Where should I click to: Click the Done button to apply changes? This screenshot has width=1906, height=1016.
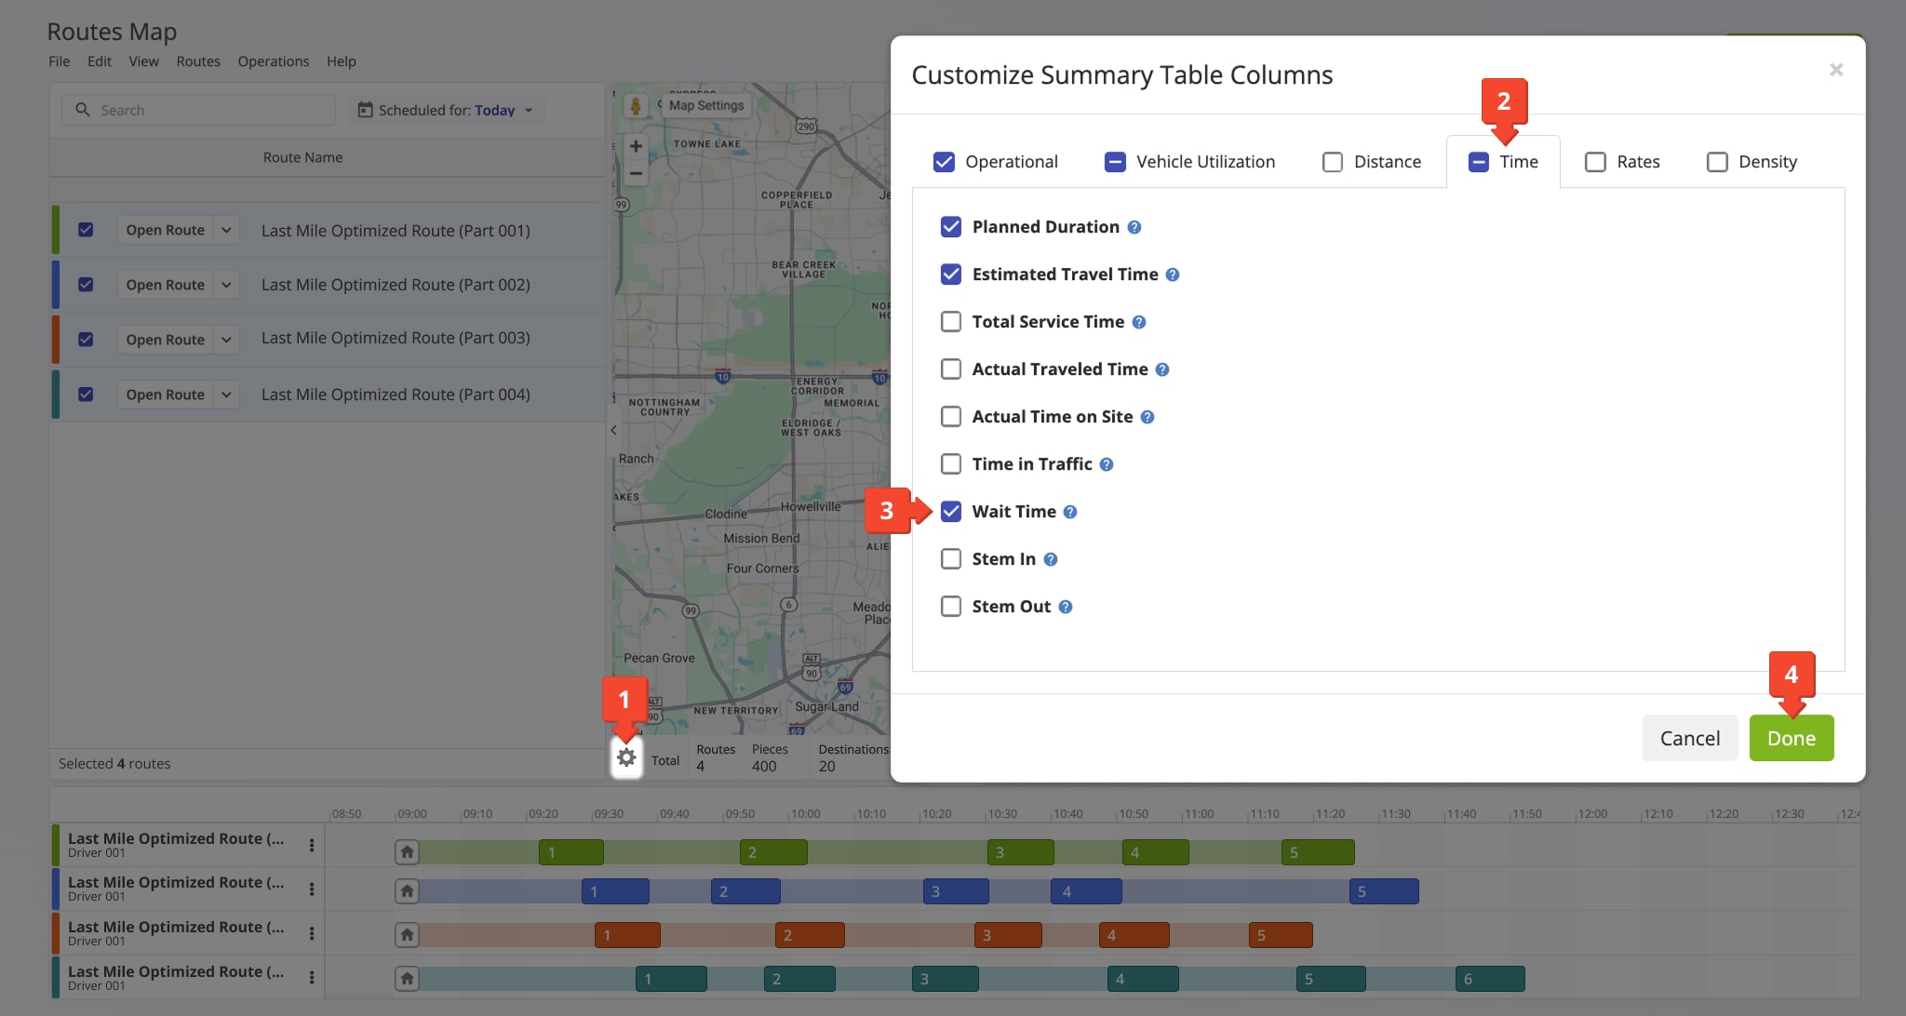click(1792, 738)
